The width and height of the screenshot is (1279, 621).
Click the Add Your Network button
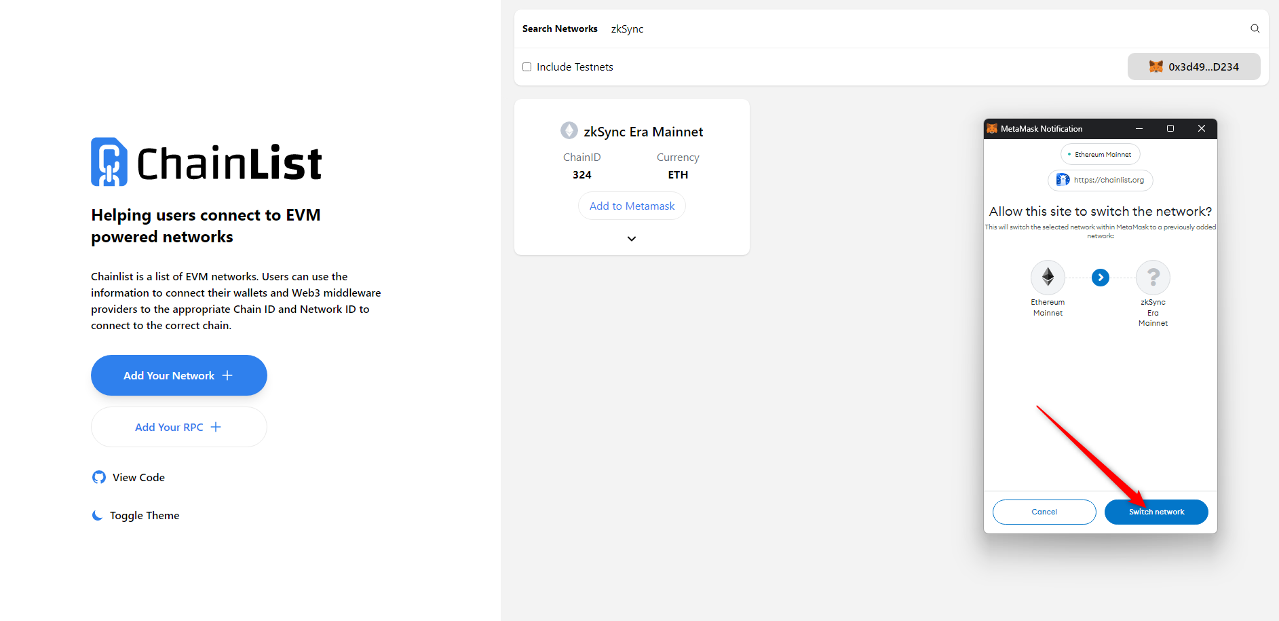click(x=178, y=375)
